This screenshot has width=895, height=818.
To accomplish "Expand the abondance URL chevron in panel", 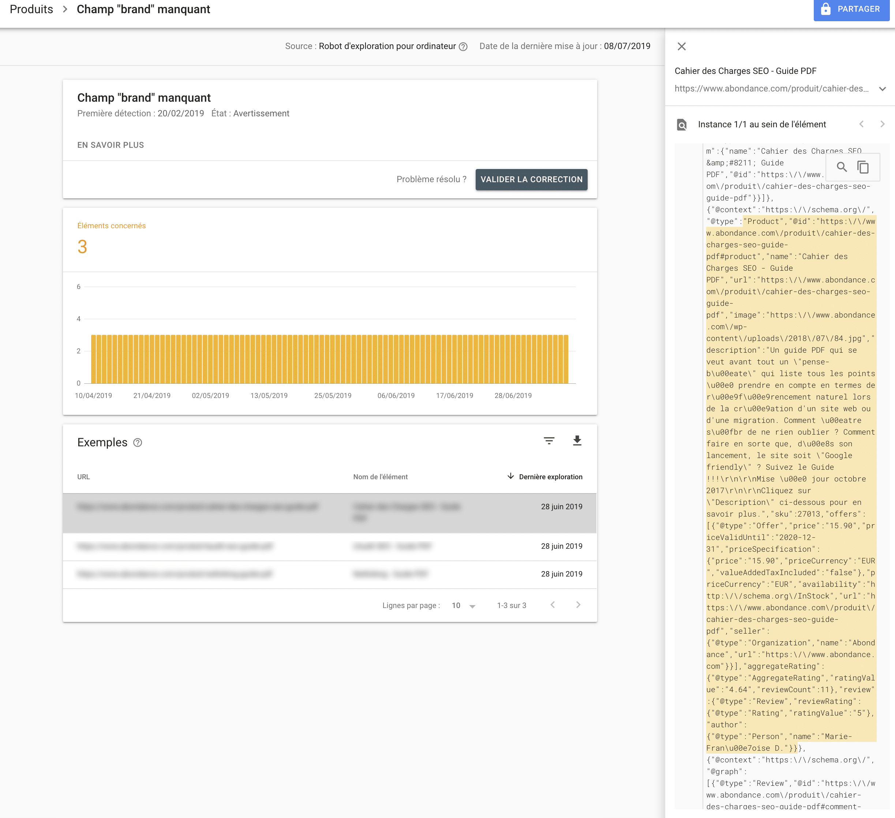I will [882, 89].
